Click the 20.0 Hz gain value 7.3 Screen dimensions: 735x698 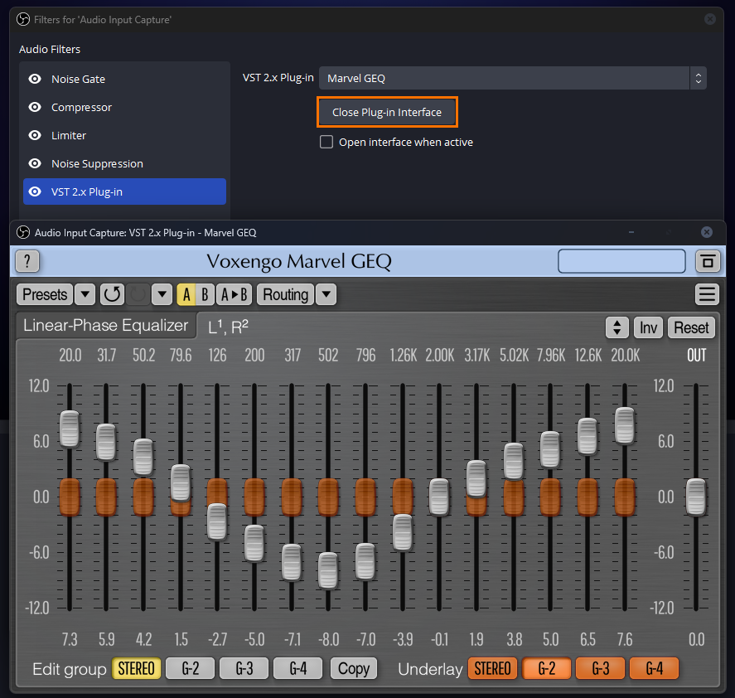tap(70, 639)
